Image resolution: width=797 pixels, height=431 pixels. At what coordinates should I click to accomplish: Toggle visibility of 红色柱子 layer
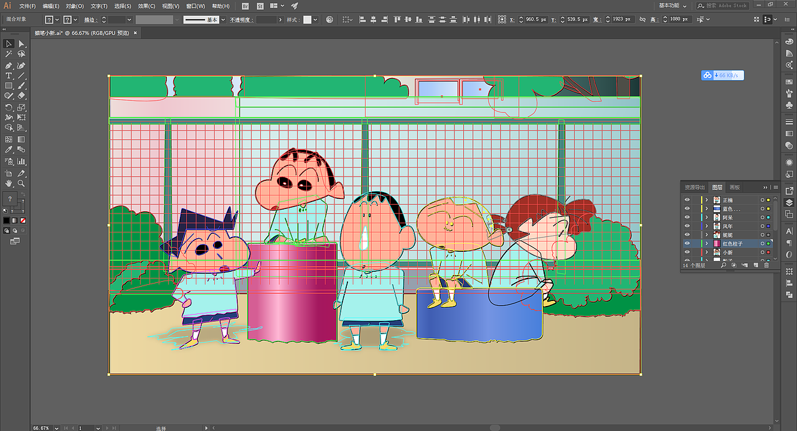687,244
